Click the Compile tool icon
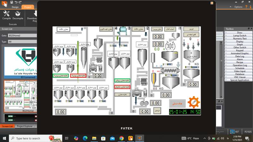Screen dimensions: 253x142 point(6,15)
